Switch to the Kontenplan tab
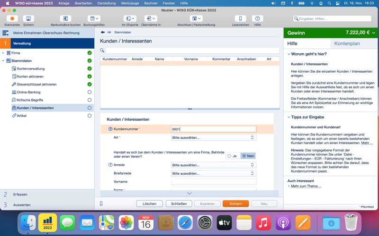Viewport: 379px width, 236px height. pyautogui.click(x=347, y=43)
